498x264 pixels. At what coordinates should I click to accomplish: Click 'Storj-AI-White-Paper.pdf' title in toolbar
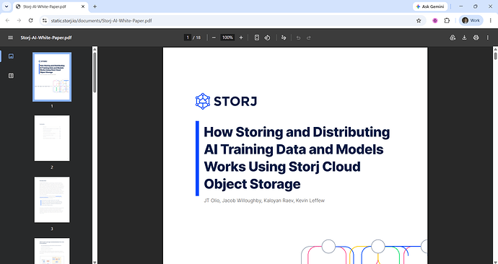tap(46, 38)
